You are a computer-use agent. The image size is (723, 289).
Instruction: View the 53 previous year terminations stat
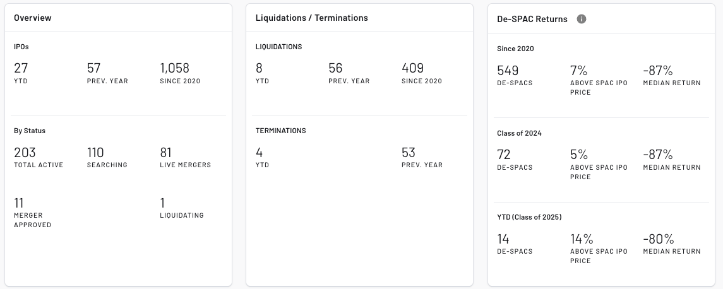coord(408,153)
